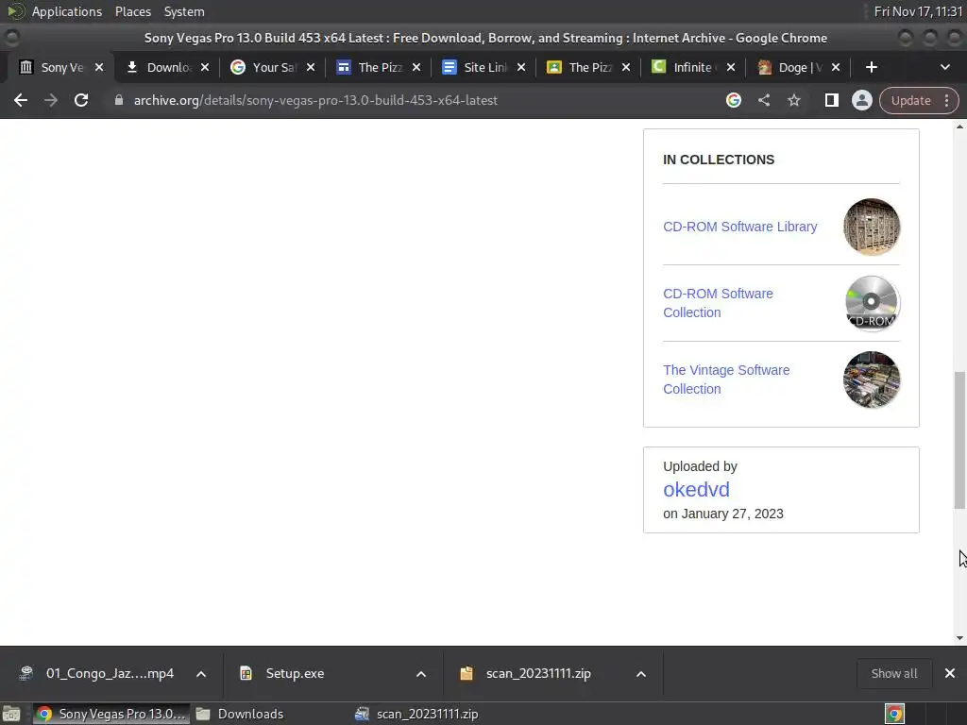
Task: Expand options for scan_20231111.zip download
Action: [x=641, y=674]
